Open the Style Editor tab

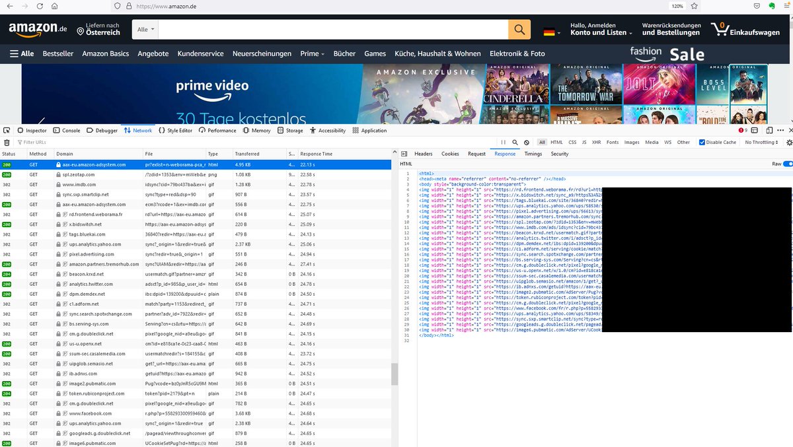(176, 131)
